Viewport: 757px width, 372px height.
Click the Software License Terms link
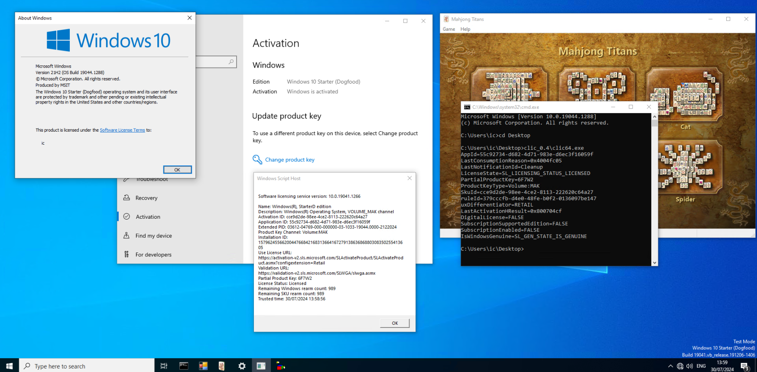click(x=122, y=130)
